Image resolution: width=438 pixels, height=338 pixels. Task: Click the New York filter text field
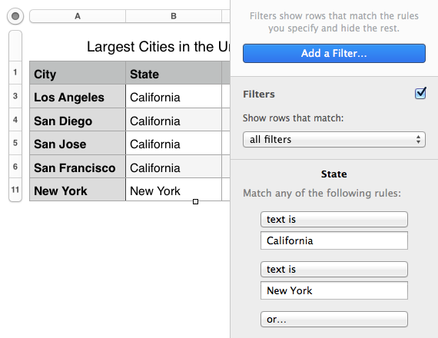click(334, 290)
